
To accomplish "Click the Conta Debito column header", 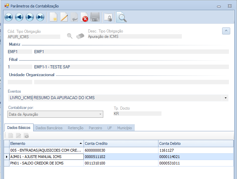I will click(195, 143).
